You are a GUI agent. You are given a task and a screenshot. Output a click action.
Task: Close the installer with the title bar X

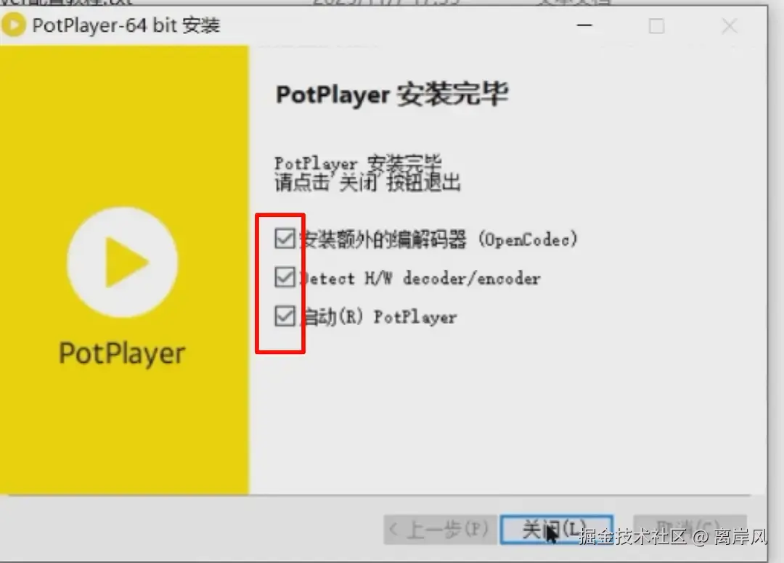[x=730, y=25]
